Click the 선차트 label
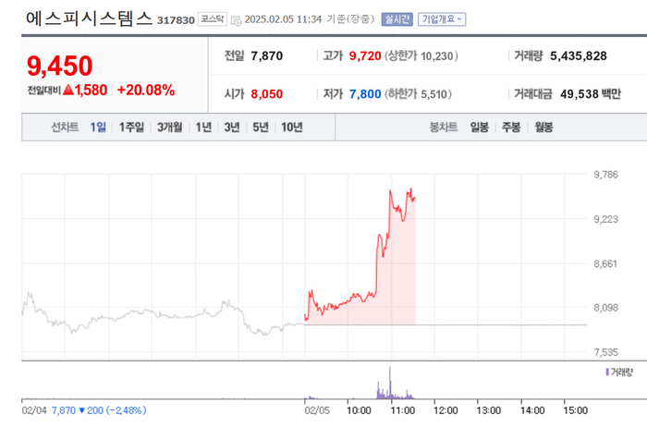Image resolution: width=647 pixels, height=427 pixels. pyautogui.click(x=65, y=127)
